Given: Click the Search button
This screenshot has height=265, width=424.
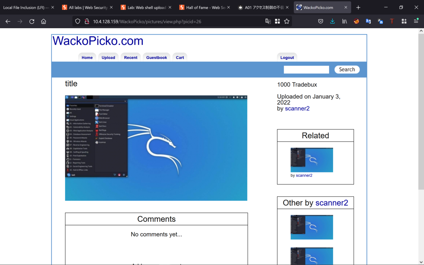Looking at the screenshot, I should 347,70.
